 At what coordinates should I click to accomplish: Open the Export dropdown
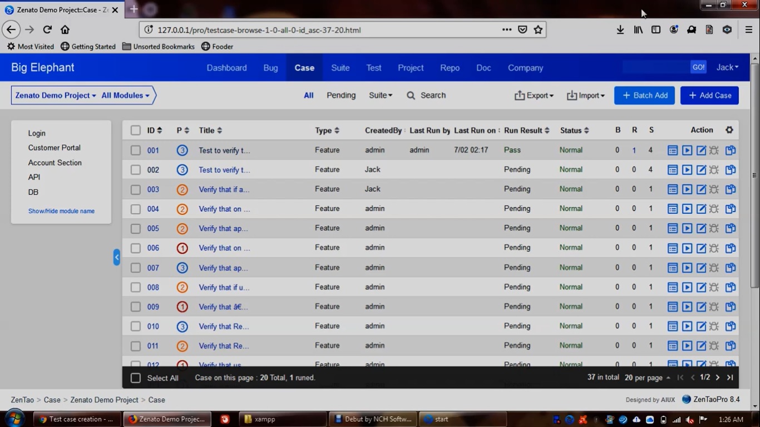tap(534, 95)
